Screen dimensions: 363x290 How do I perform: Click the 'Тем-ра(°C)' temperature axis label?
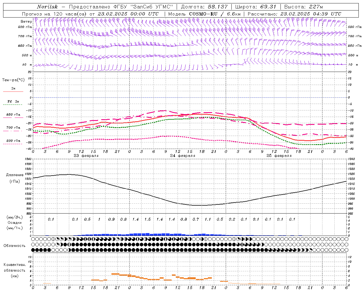[13, 80]
